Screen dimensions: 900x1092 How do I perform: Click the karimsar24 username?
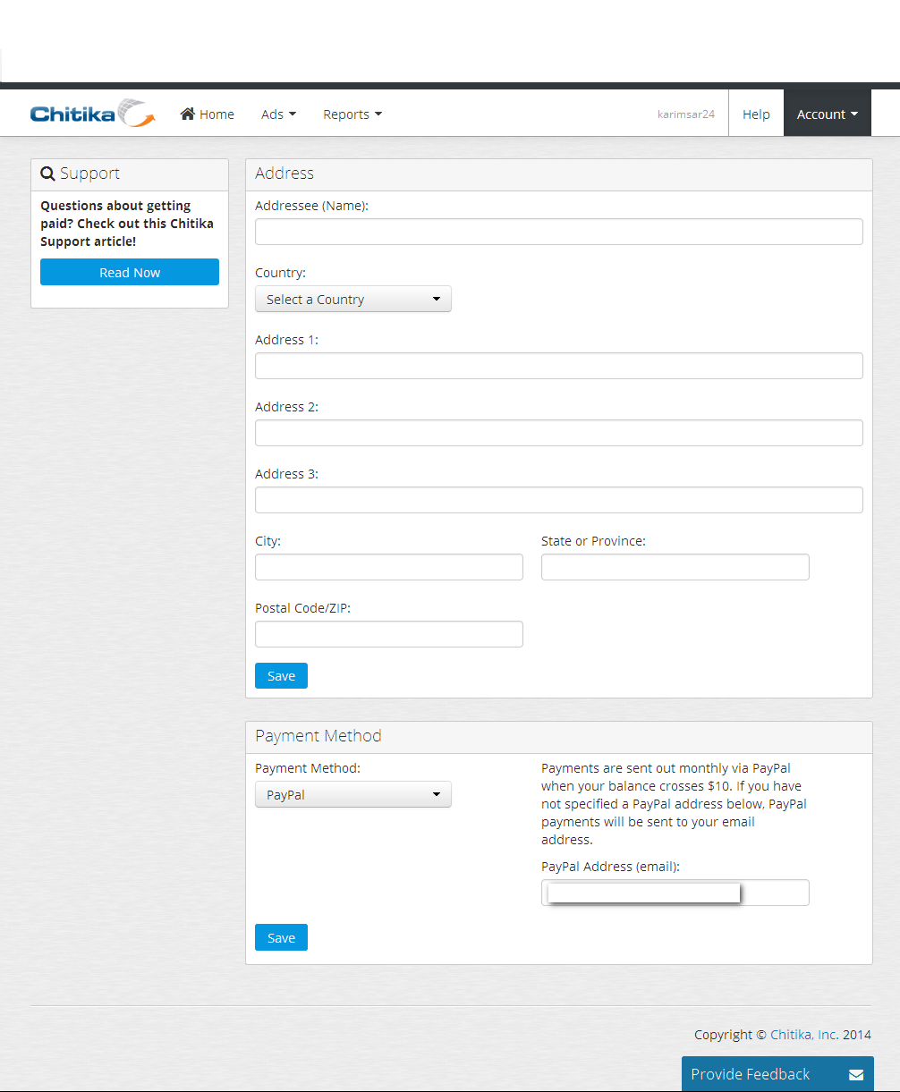pos(686,114)
